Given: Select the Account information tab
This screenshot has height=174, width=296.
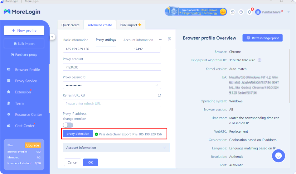Looking at the screenshot, I should [138, 40].
